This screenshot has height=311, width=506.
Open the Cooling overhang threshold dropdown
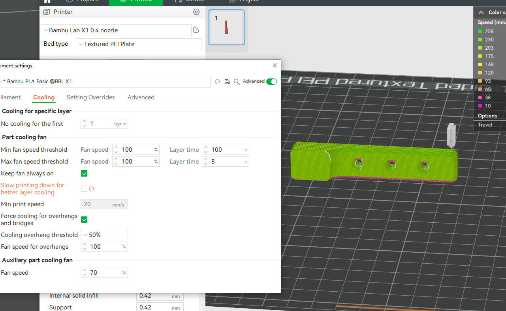[x=104, y=235]
